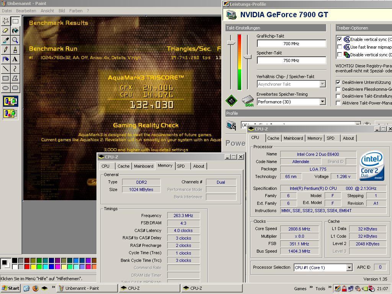
Task: Click the Speicher-Takt slider handle
Action: pos(248,57)
